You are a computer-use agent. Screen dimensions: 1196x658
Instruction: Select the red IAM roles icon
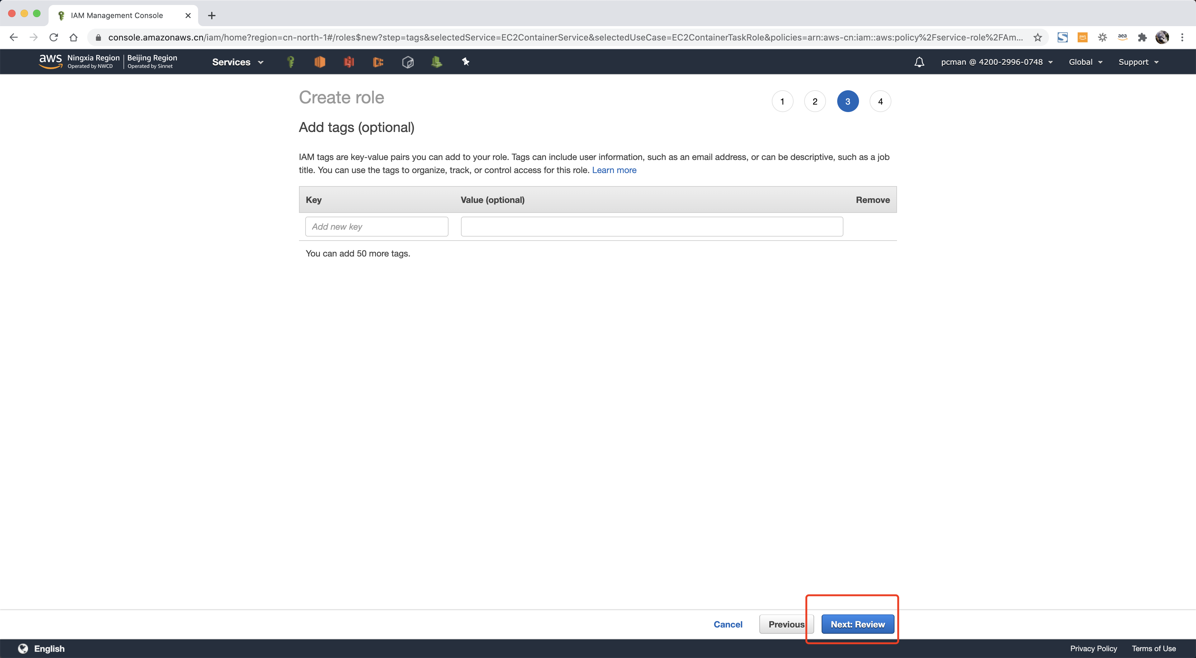click(x=348, y=62)
